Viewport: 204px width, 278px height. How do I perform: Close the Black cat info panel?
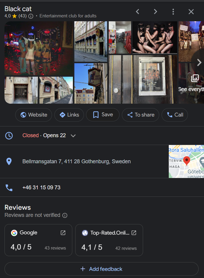coord(191,12)
